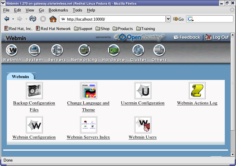236x166 pixels.
Task: Open the Support bookmarks folder
Action: [x=83, y=29]
